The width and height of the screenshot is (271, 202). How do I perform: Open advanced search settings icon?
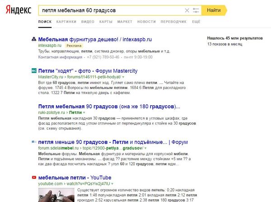click(x=196, y=10)
